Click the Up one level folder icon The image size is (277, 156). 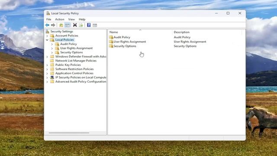pos(61,25)
